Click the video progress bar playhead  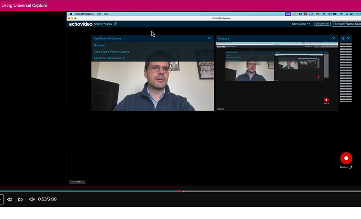point(183,191)
